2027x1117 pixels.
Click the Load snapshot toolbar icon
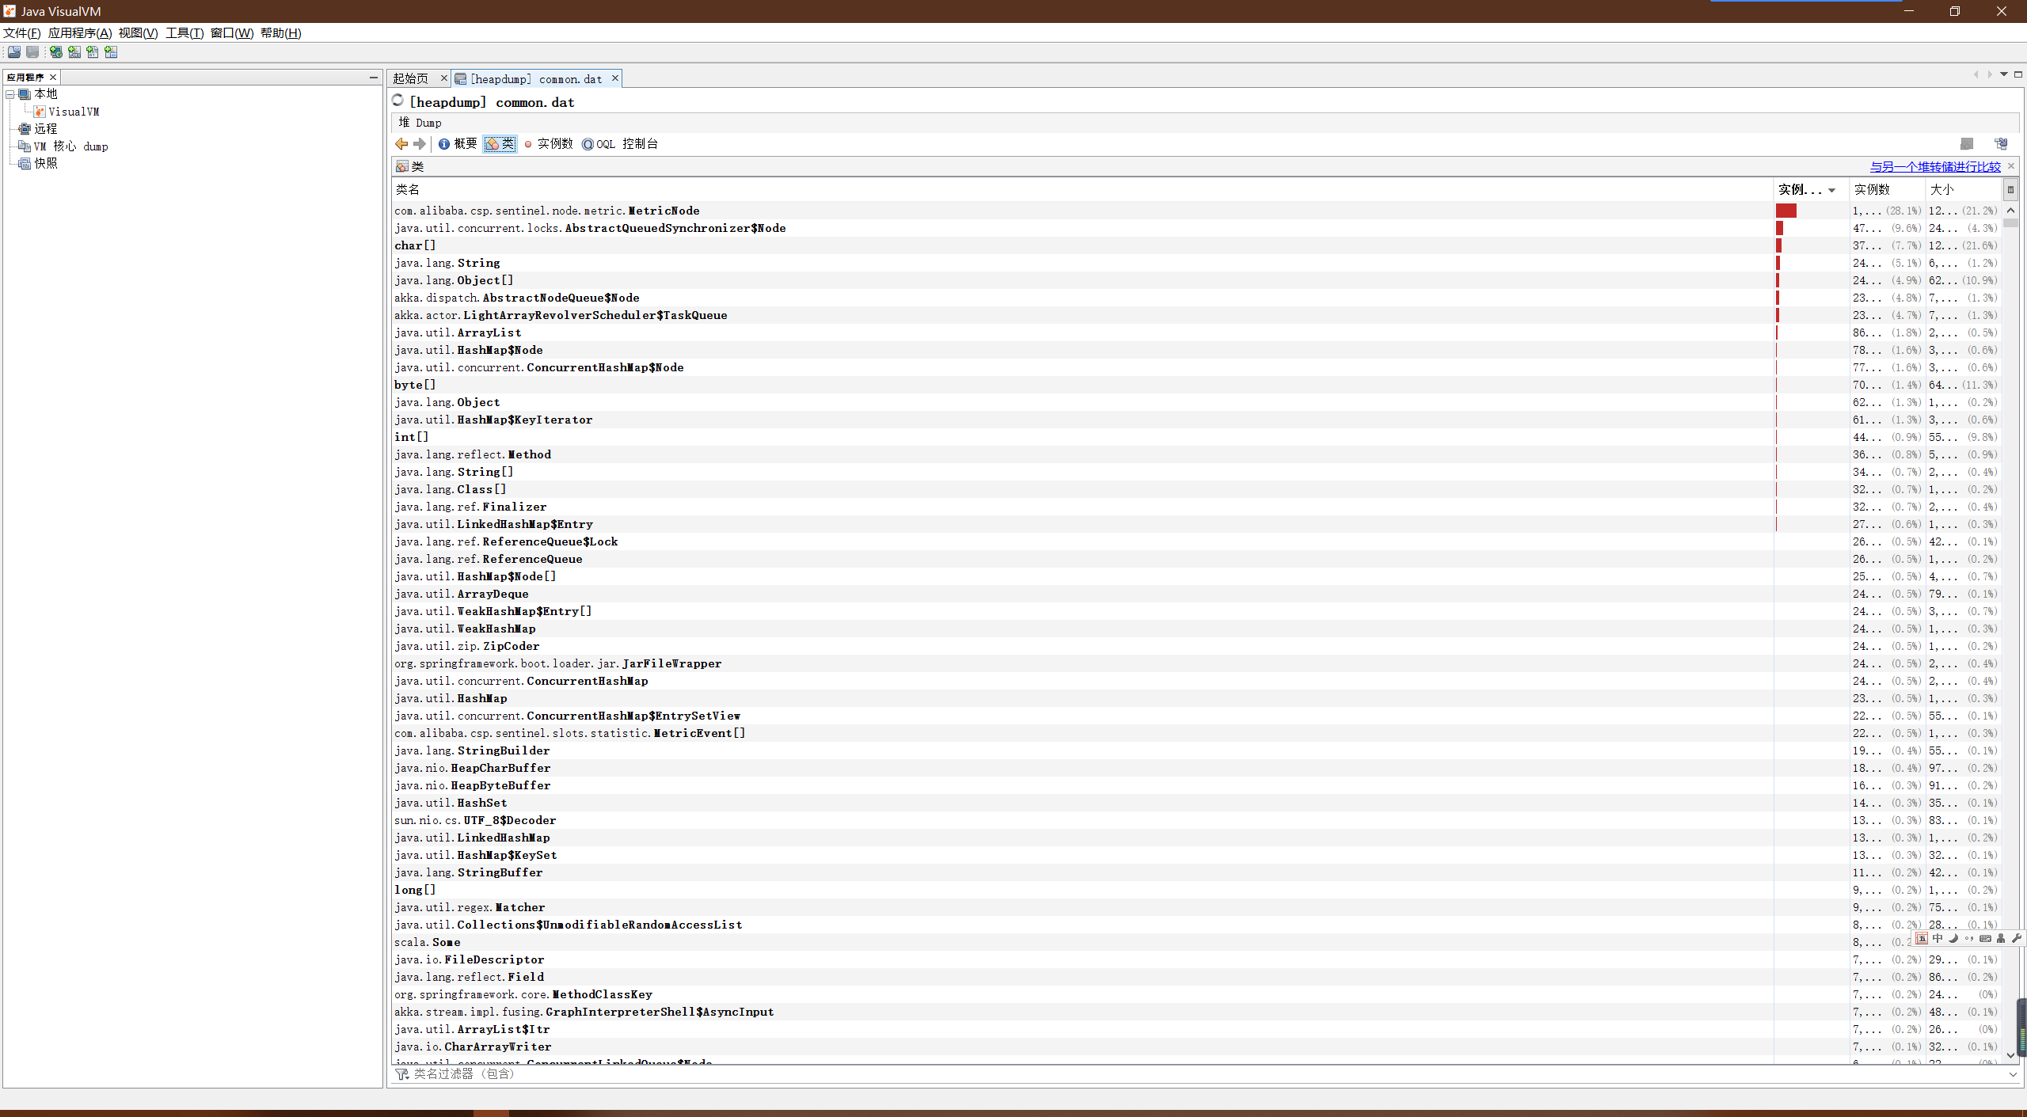coord(14,52)
